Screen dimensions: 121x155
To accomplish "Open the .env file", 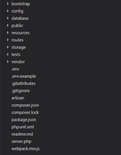I will (15, 69).
